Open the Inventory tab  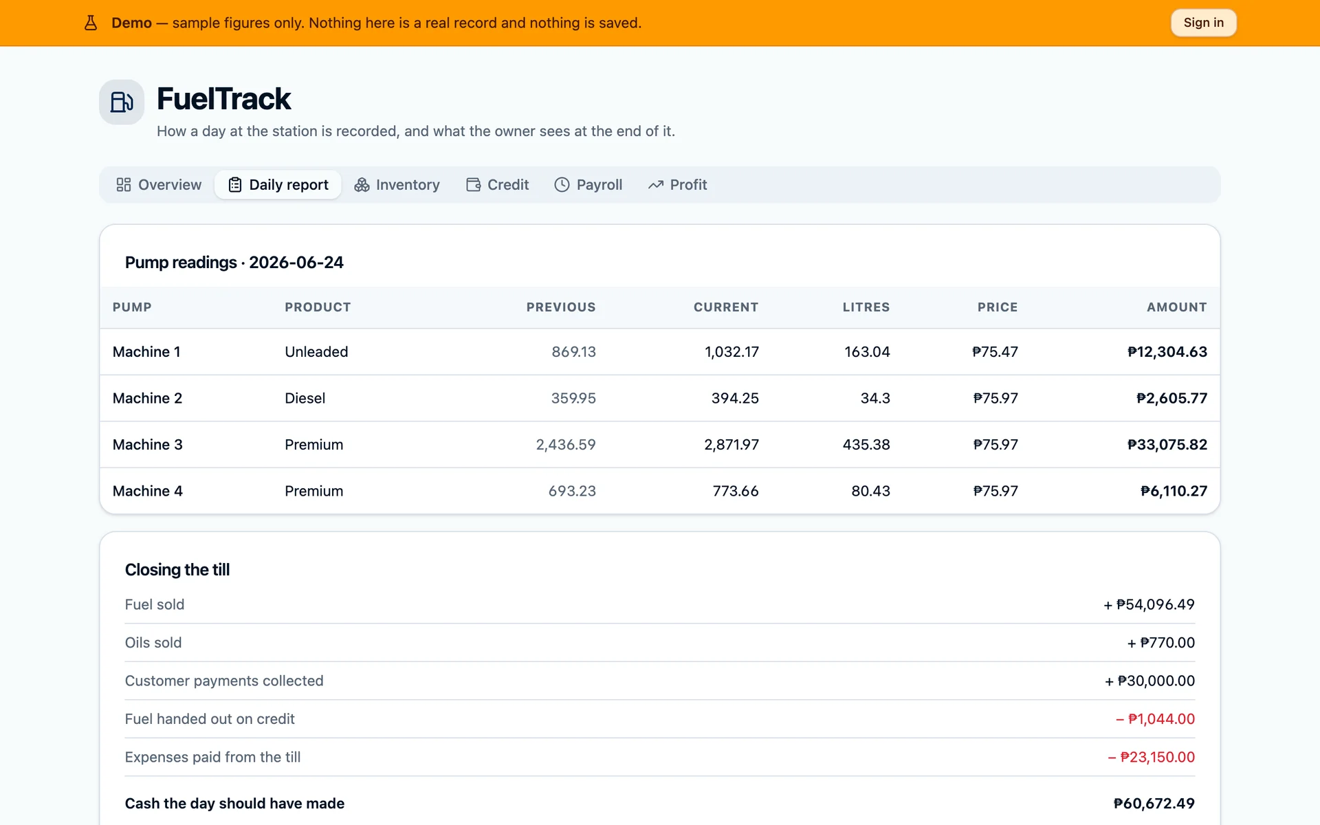[397, 185]
